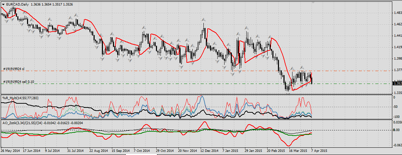The image size is (402, 155).
Task: Click the 20 Feb 2015 date label
Action: [x=276, y=150]
